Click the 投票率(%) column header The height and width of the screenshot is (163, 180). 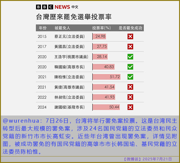(x=101, y=28)
